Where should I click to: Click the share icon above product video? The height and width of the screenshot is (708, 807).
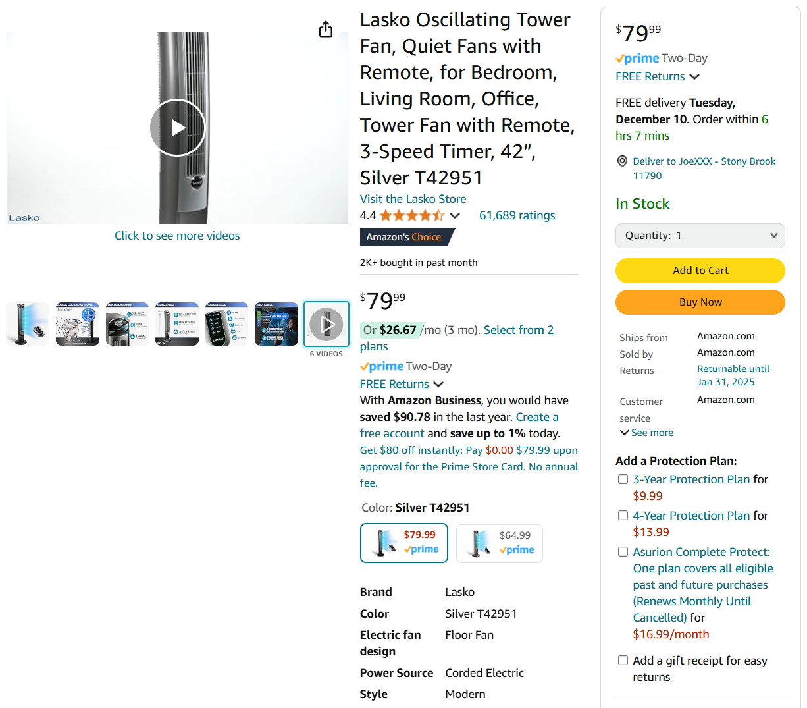tap(326, 30)
